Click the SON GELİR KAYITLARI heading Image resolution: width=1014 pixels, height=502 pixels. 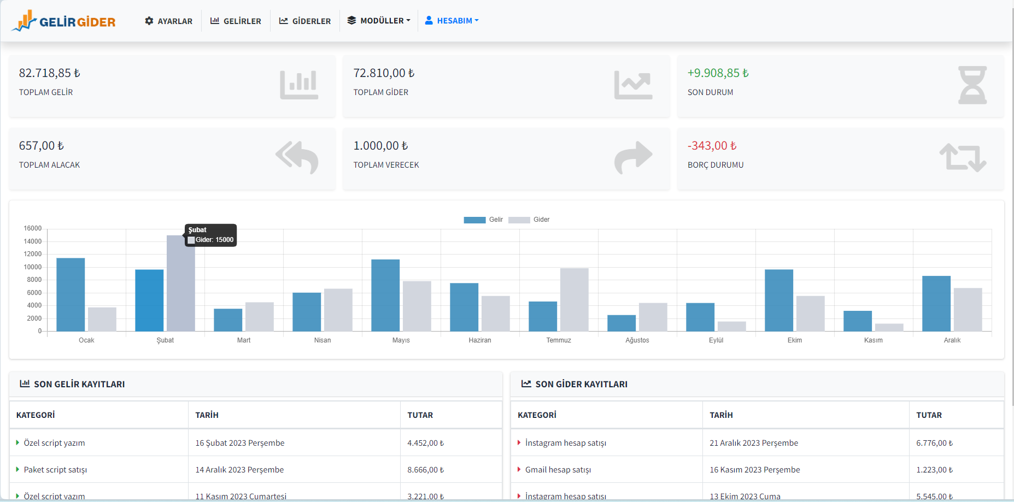[79, 384]
